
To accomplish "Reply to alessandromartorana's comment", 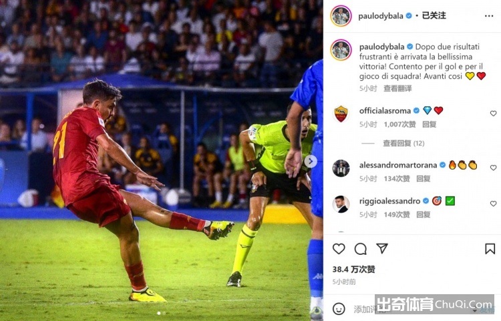I will click(423, 179).
